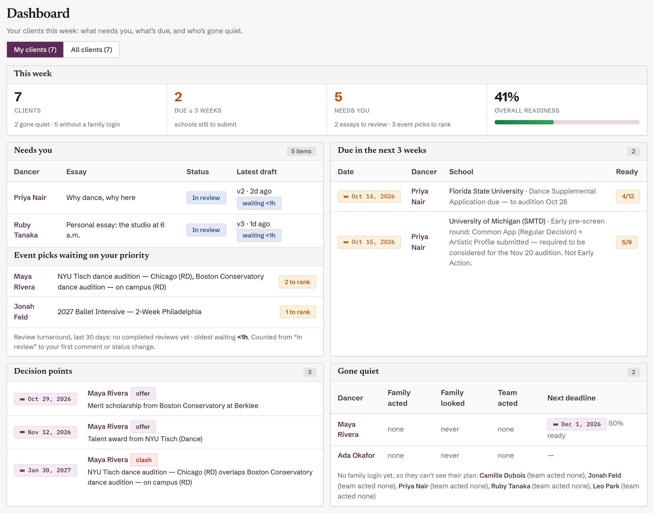Viewport: 654px width, 513px height.
Task: Click the 2 to rank badge
Action: 297,282
